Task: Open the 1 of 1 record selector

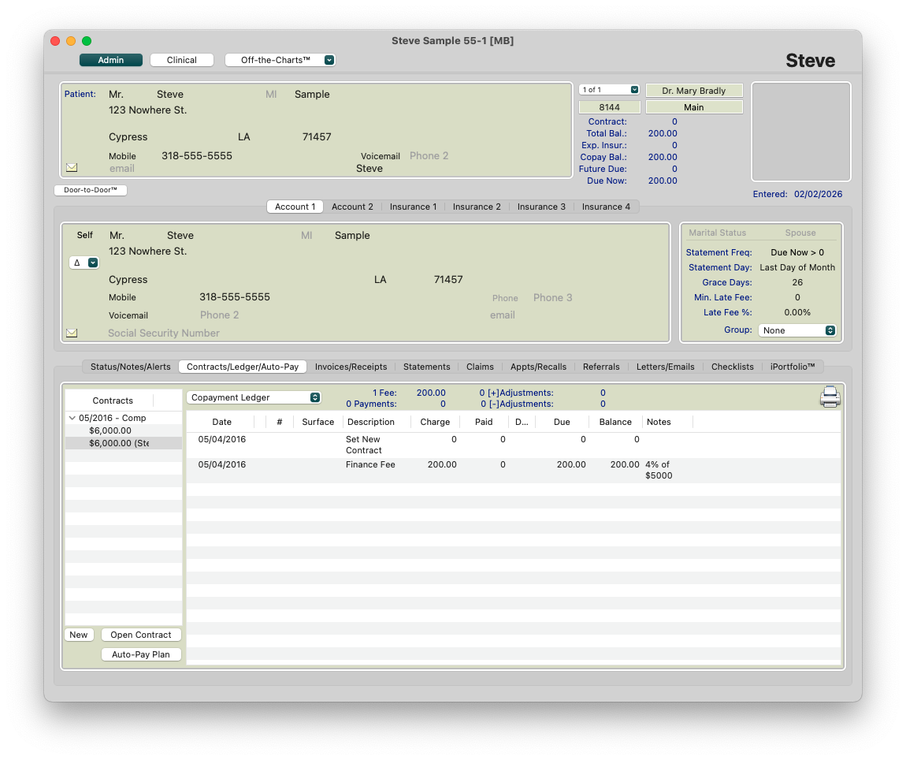Action: coord(609,90)
